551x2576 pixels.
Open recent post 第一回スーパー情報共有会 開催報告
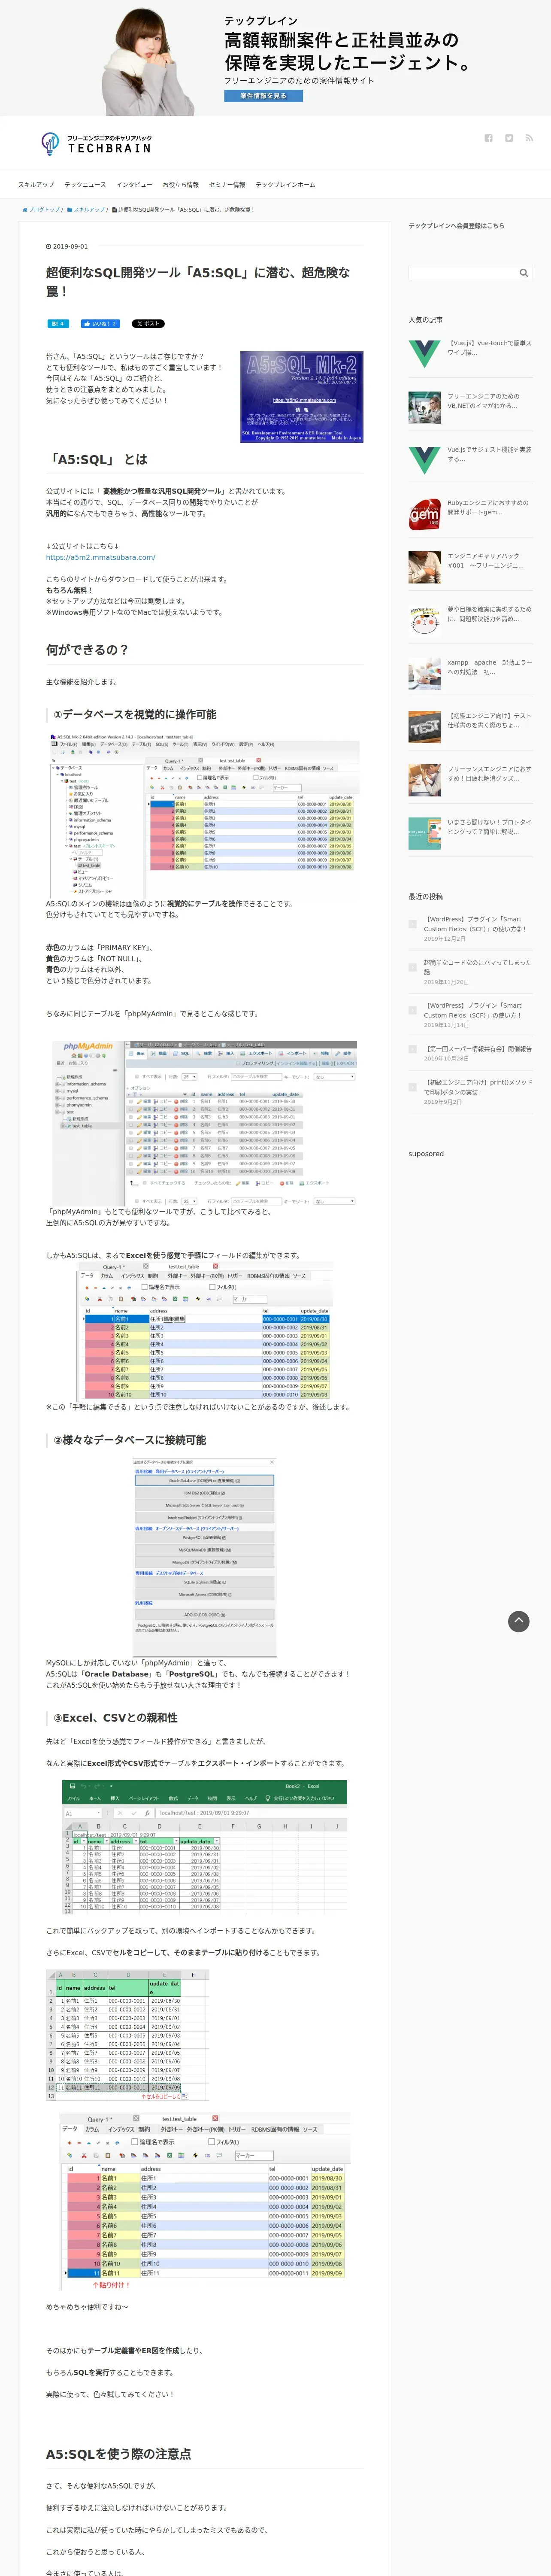(x=478, y=1049)
